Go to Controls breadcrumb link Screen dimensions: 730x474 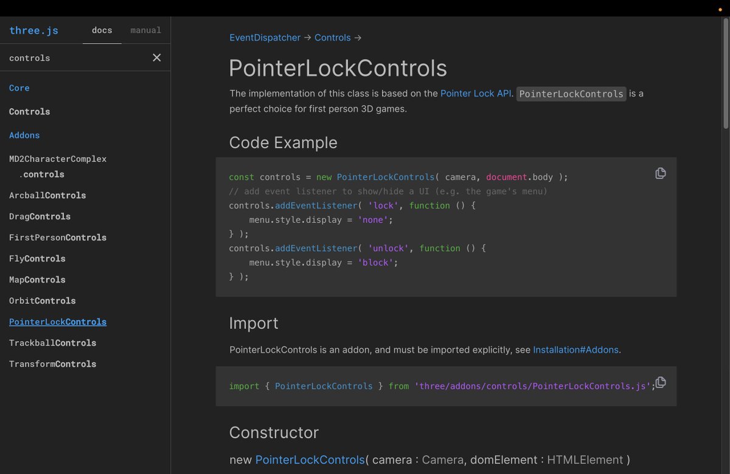(x=333, y=38)
